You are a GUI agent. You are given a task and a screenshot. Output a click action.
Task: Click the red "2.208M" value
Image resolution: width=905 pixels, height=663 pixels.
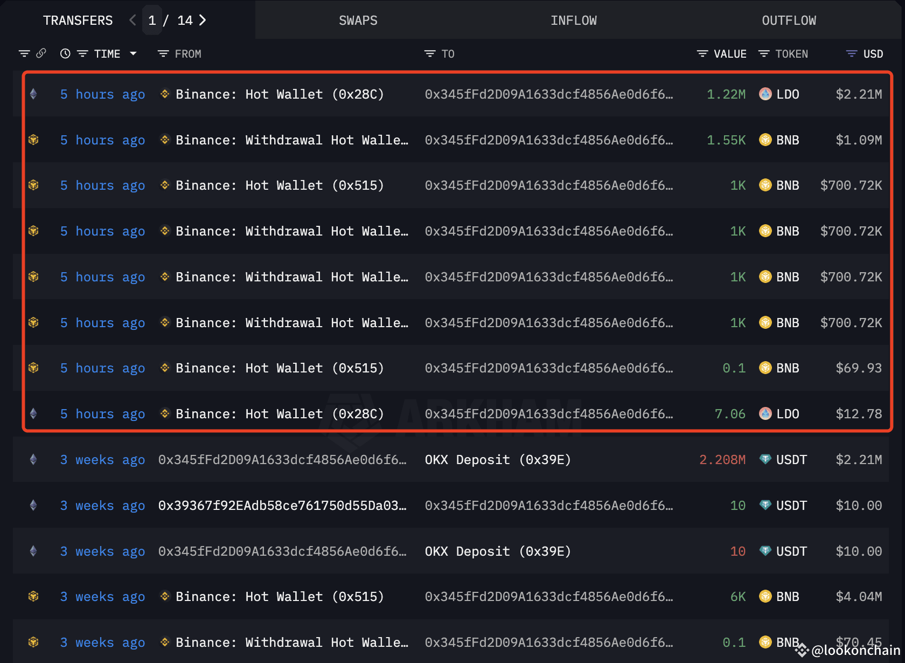click(722, 460)
